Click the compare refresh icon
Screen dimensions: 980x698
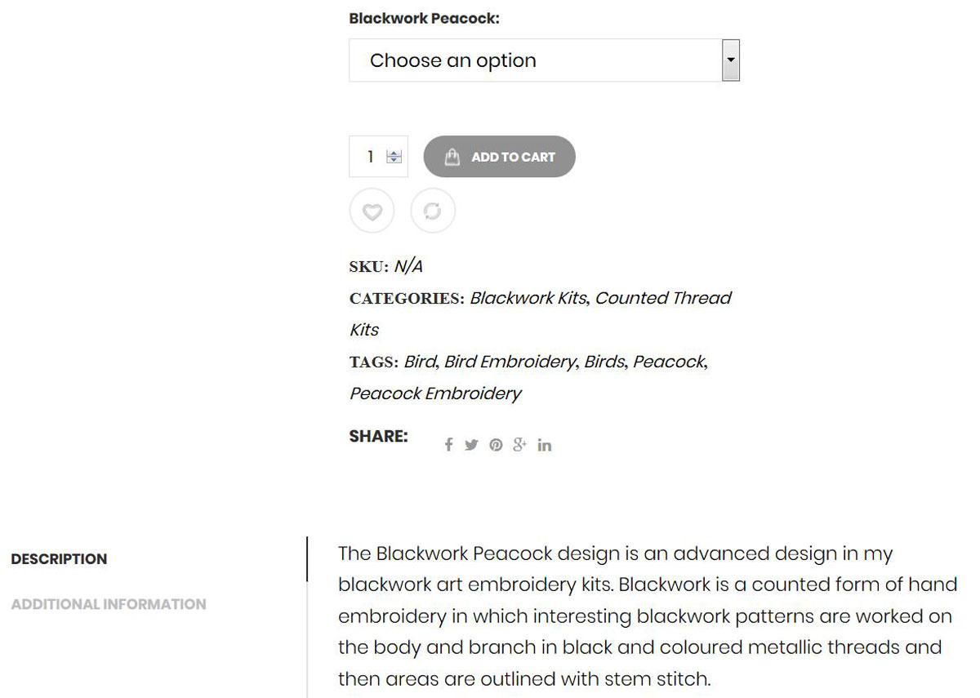coord(432,212)
